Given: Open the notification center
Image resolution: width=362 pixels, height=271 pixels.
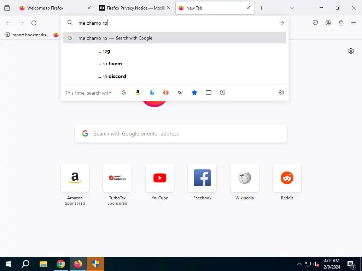Looking at the screenshot, I should tap(351, 264).
